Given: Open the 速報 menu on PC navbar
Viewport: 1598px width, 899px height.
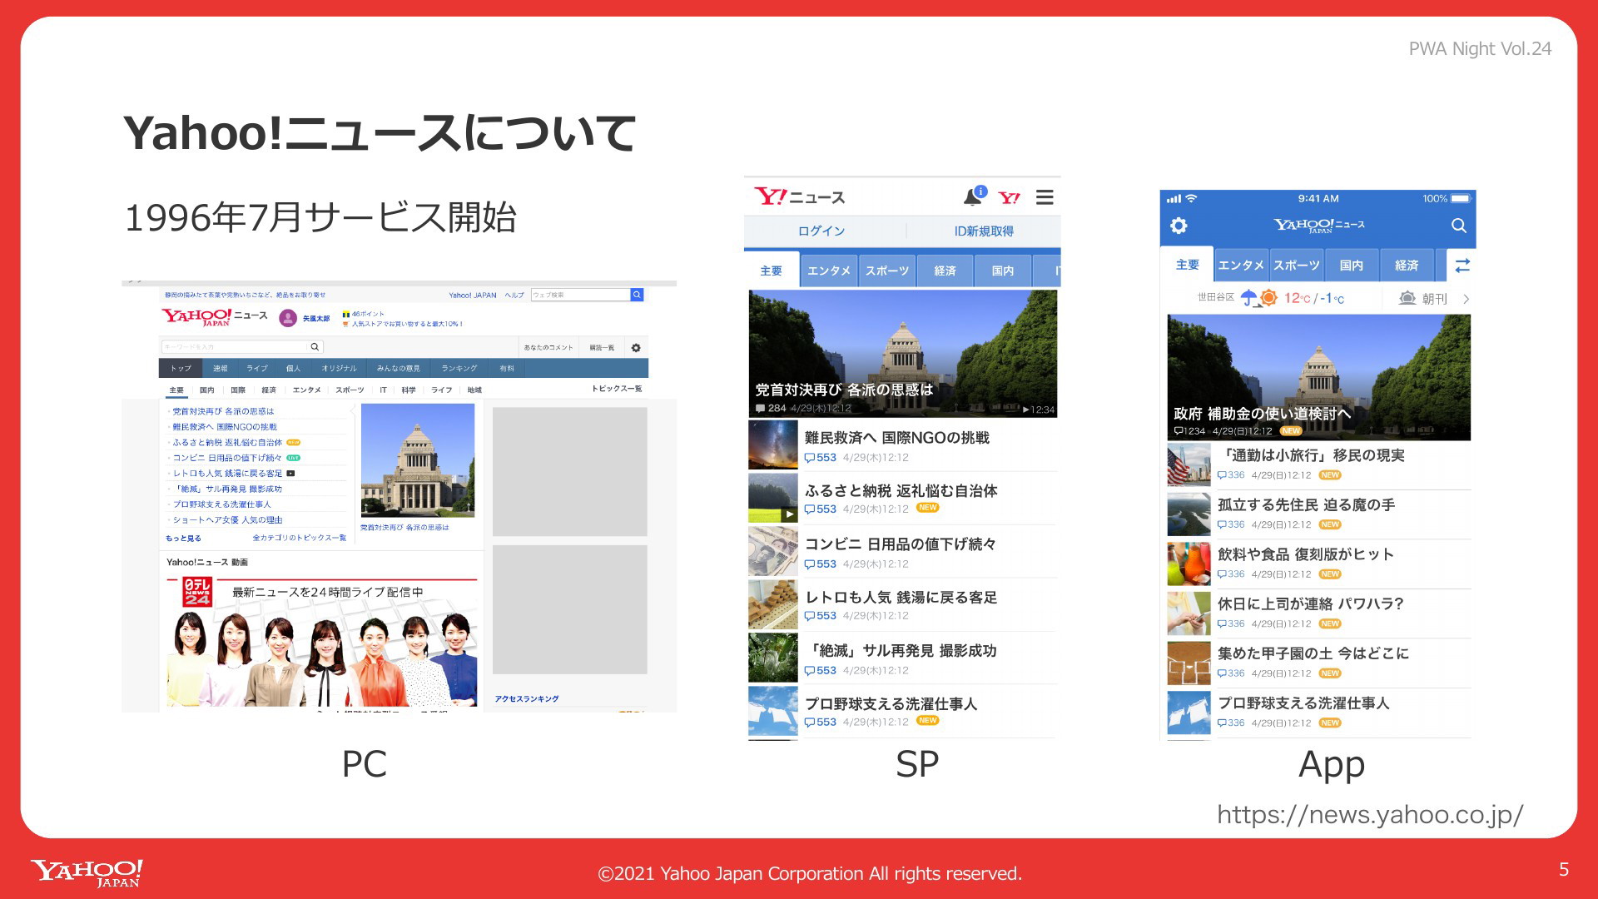Looking at the screenshot, I should 220,369.
